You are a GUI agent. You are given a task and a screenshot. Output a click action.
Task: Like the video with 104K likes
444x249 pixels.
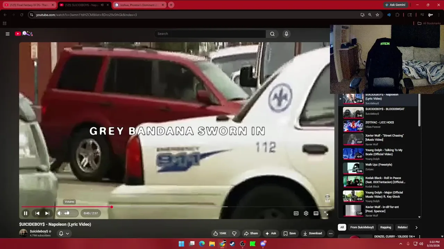[220, 233]
